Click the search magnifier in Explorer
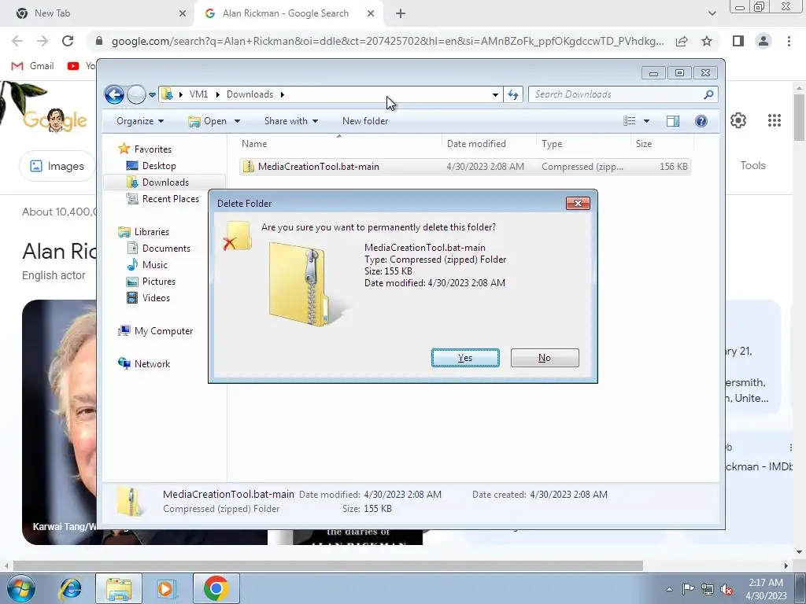The height and width of the screenshot is (604, 806). tap(709, 94)
